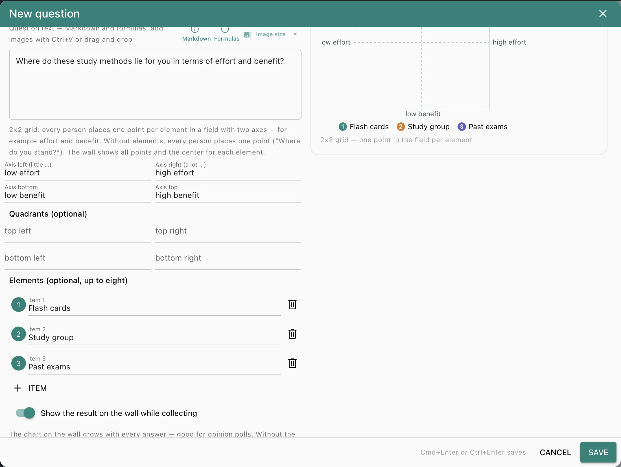Expand the Image size dropdown
Screen dimensions: 621x467
295,34
